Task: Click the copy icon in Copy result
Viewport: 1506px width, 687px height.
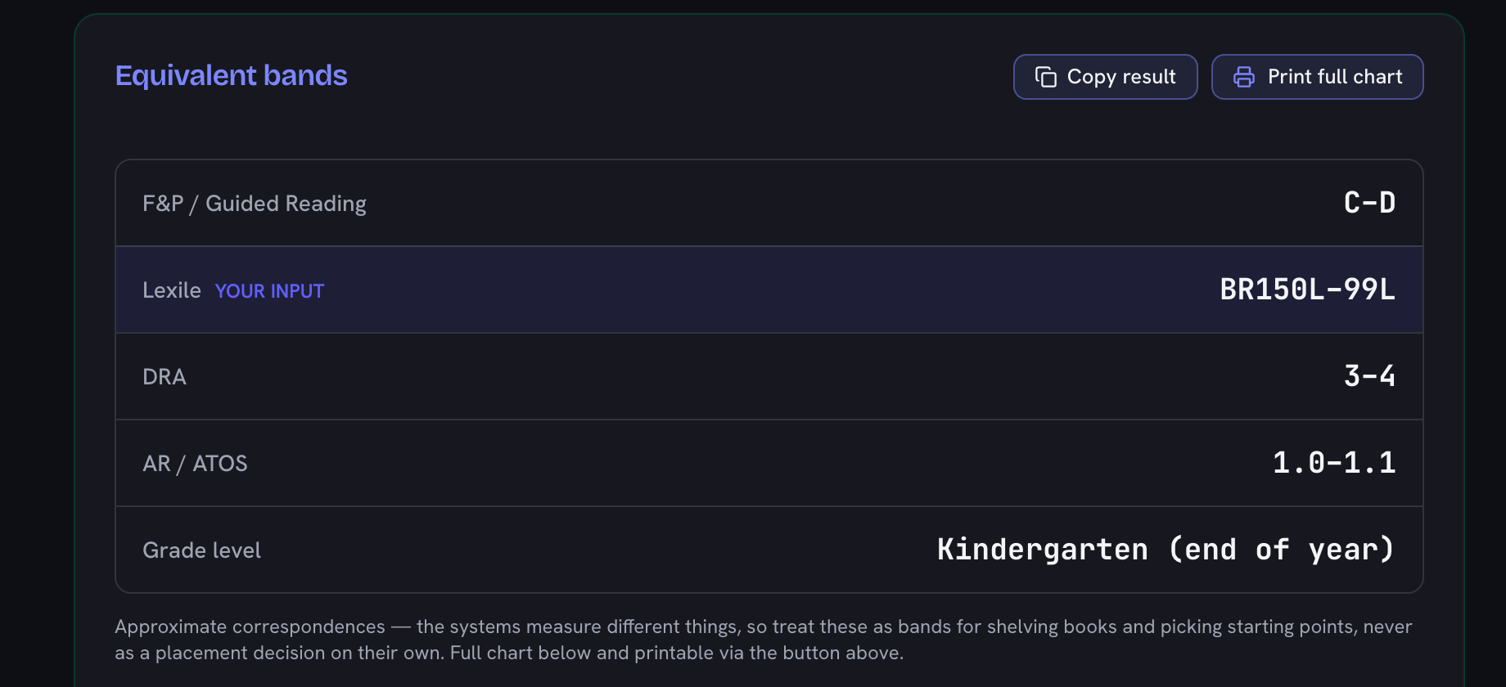Action: [1045, 77]
